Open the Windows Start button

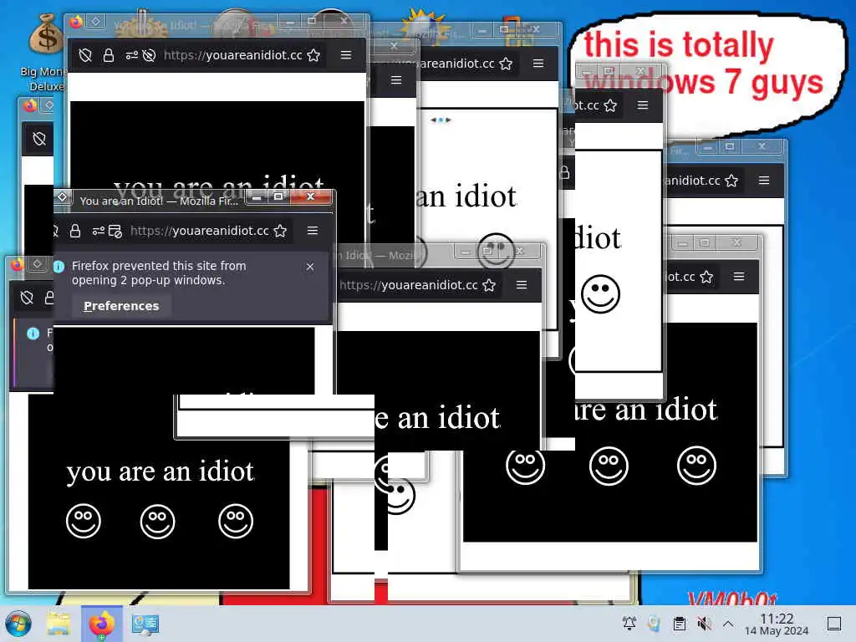click(18, 624)
